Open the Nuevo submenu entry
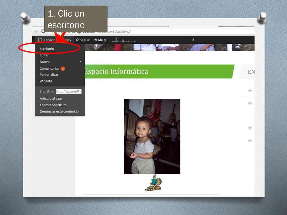The image size is (287, 215). coord(45,62)
